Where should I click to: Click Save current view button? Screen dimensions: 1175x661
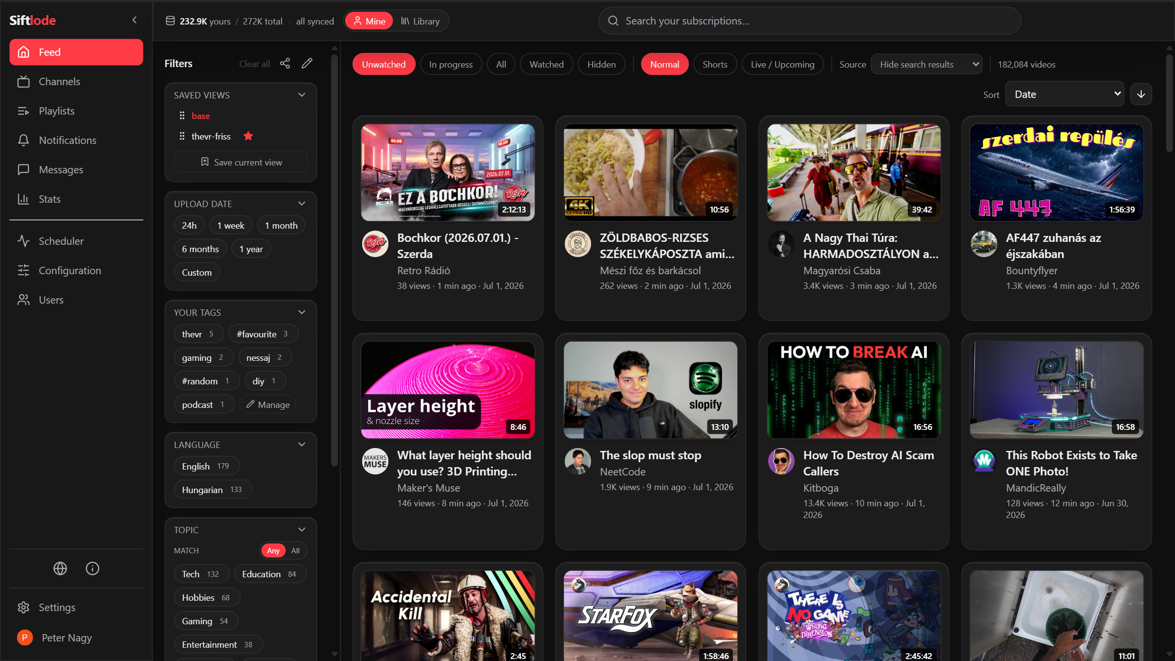241,162
